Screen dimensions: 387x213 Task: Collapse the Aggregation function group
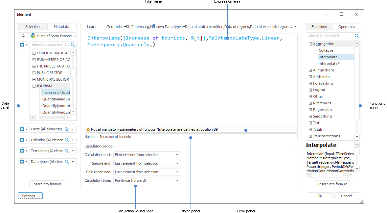tap(310, 43)
